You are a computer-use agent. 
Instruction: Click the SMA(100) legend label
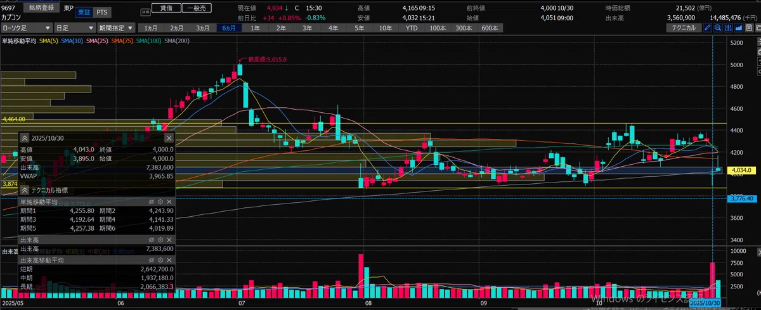click(148, 41)
